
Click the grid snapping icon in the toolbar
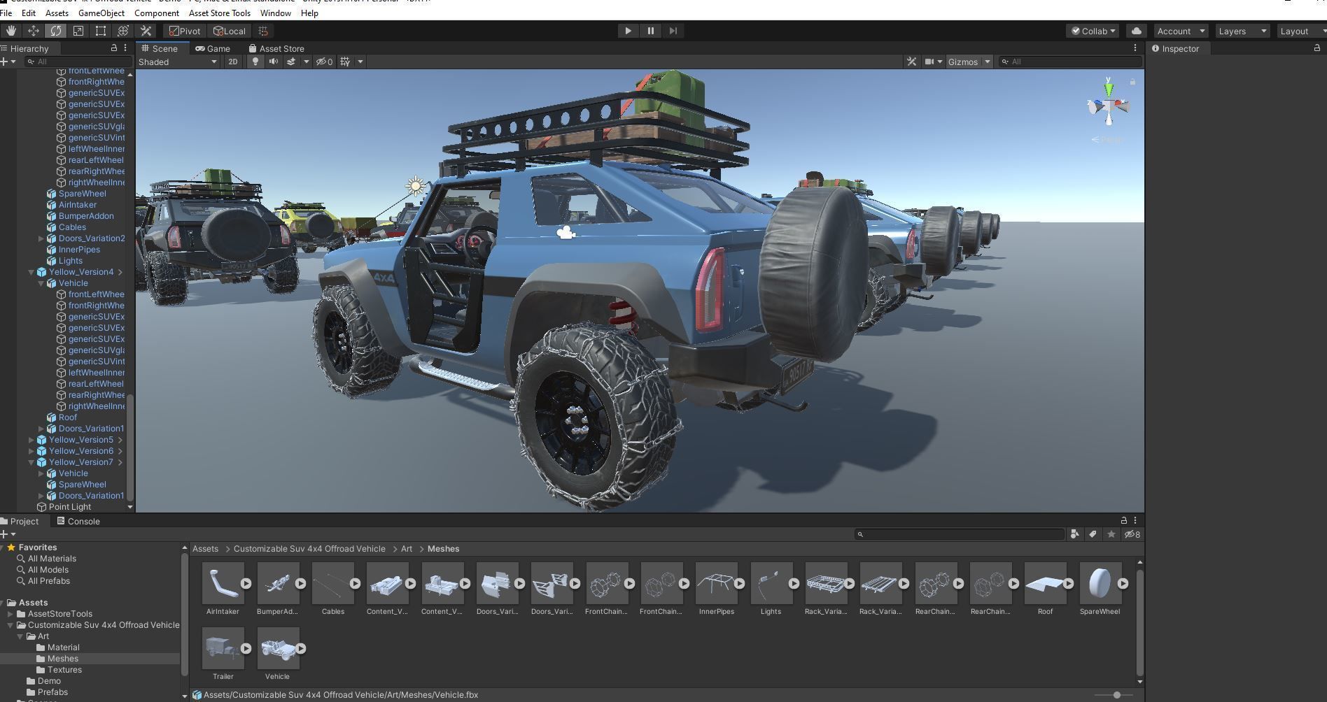point(263,31)
